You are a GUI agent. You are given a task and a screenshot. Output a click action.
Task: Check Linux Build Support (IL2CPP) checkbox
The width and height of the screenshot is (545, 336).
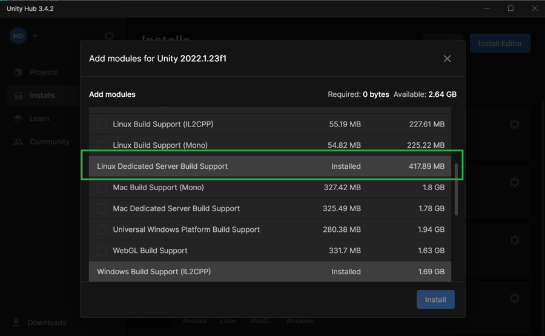click(x=102, y=124)
